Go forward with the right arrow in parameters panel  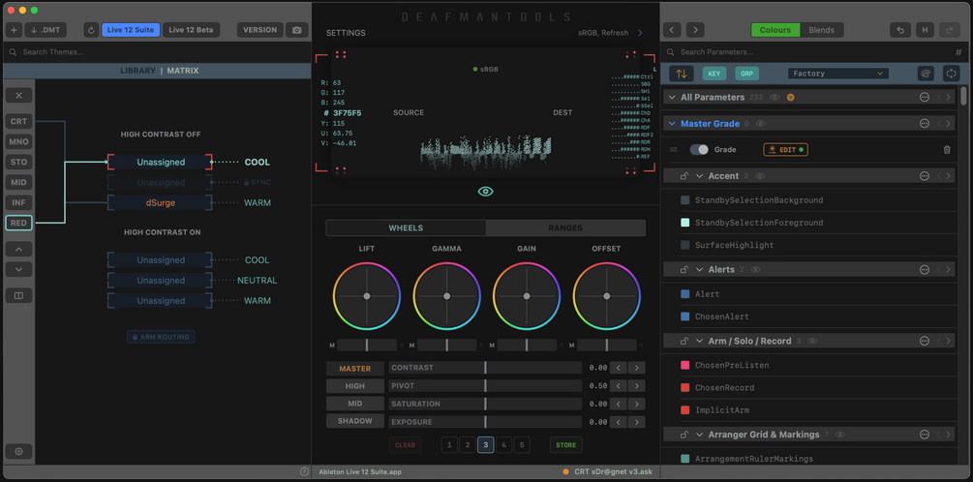(x=695, y=30)
